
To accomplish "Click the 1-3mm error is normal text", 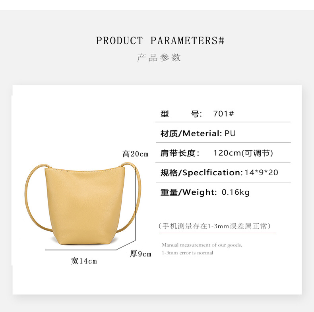I will point(188,253).
